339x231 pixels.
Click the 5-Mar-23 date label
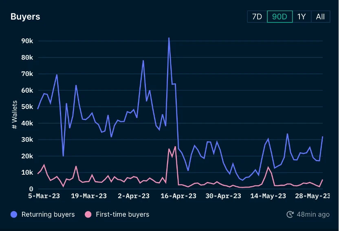tap(44, 196)
